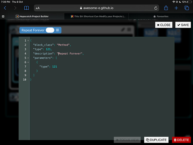The image size is (193, 145).
Task: Close the Hopscotch Project Builder tab
Action: pyautogui.click(x=3, y=16)
